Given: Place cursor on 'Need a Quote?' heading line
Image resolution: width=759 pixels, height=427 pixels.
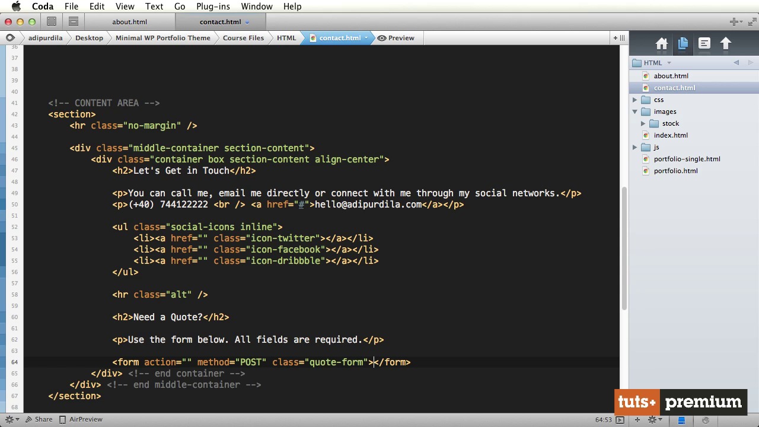Looking at the screenshot, I should tap(171, 317).
